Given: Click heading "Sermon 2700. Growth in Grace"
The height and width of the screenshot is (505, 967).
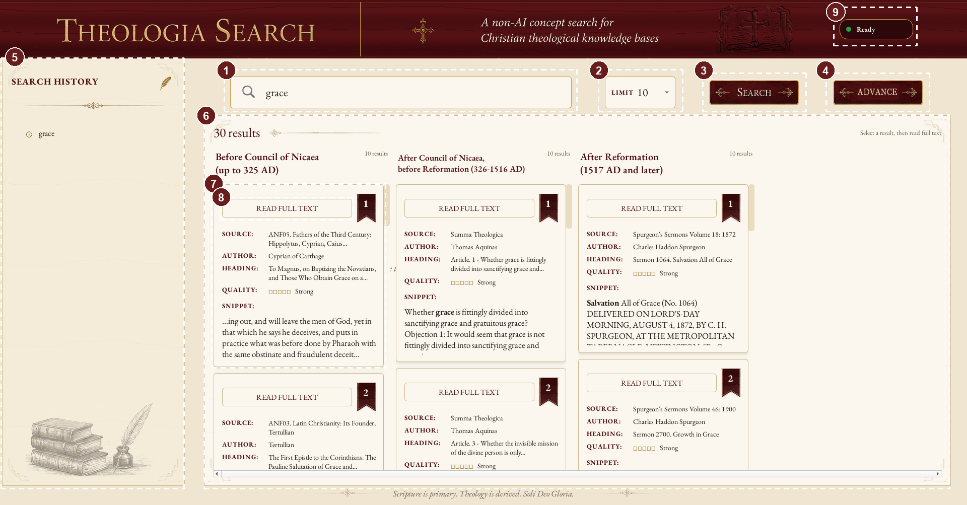Looking at the screenshot, I should (676, 435).
